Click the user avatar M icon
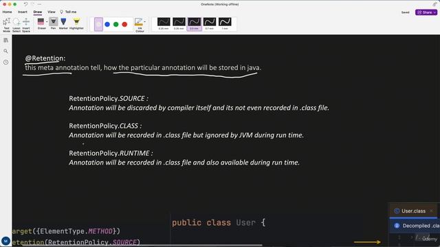 [5, 241]
